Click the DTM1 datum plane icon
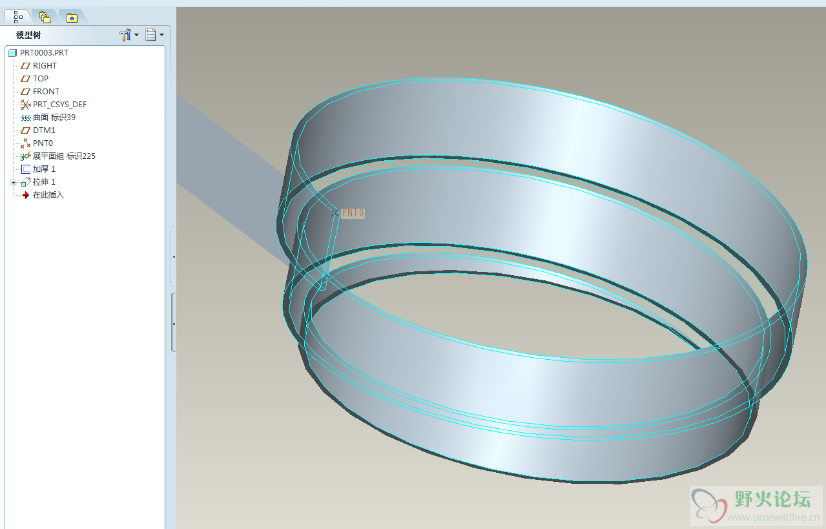Image resolution: width=826 pixels, height=529 pixels. coord(25,130)
